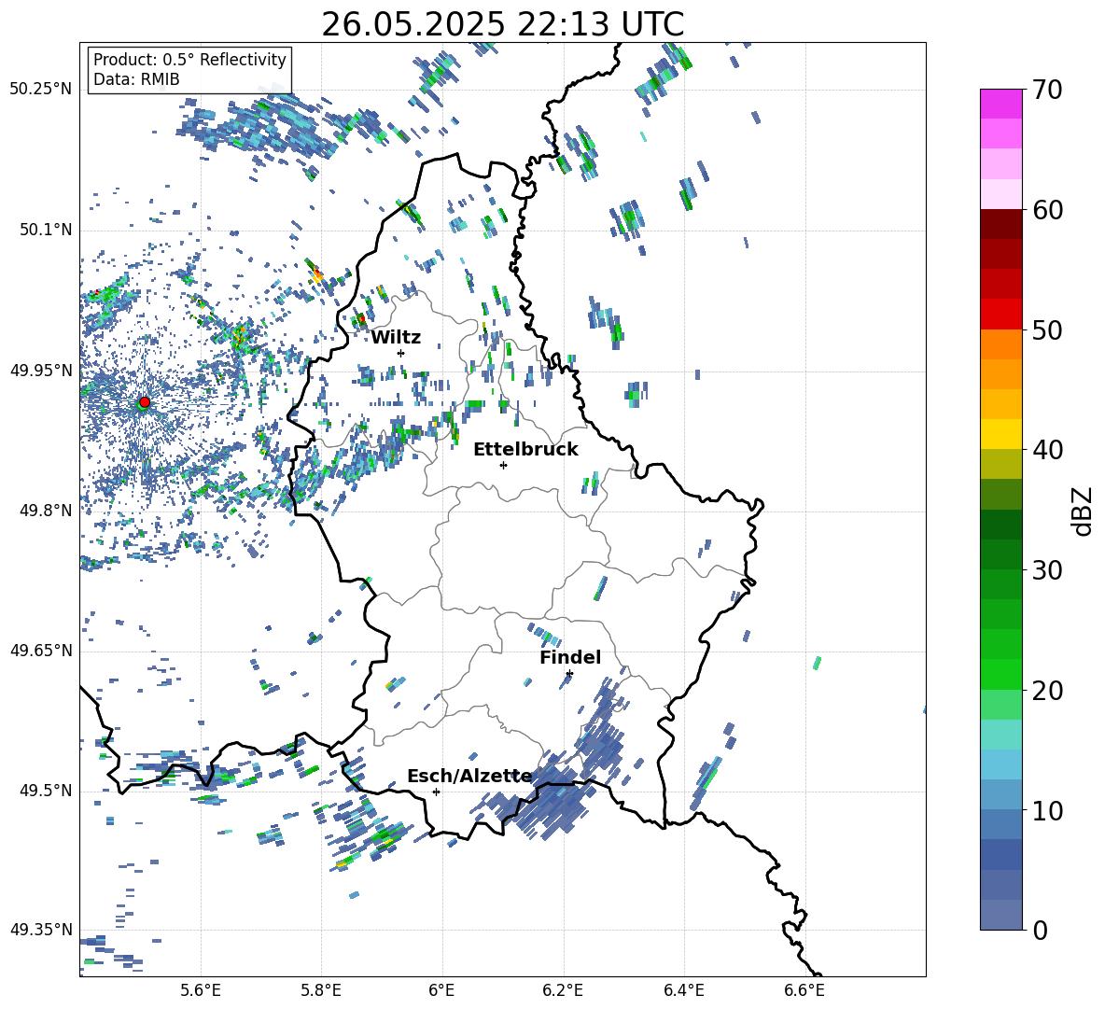Click the 49.5°N latitude label
This screenshot has height=1009, width=1105.
click(46, 790)
